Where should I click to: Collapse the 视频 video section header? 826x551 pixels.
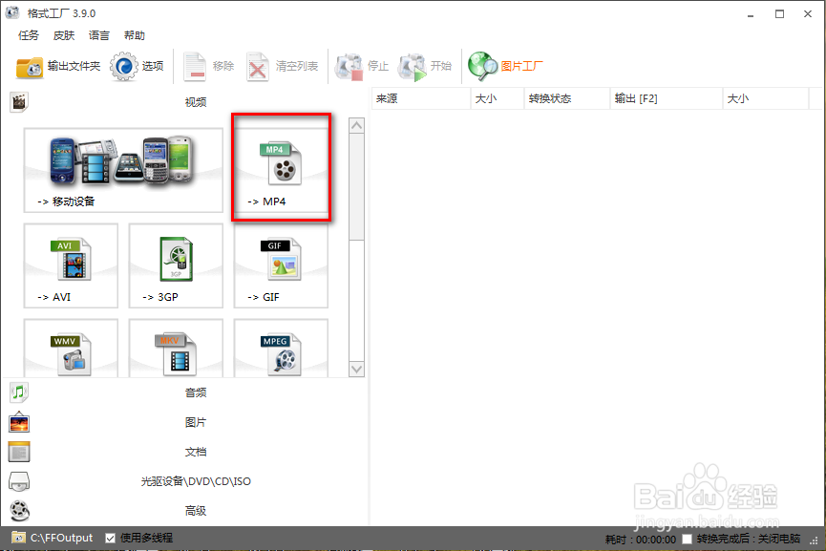pyautogui.click(x=196, y=102)
